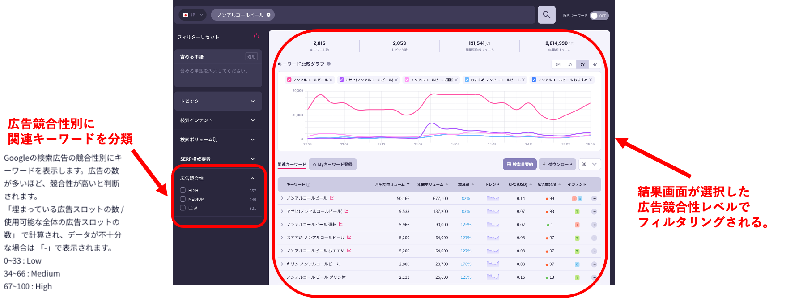Uncheck おすすめ ノンアルコールビール in graph legend

[x=467, y=80]
